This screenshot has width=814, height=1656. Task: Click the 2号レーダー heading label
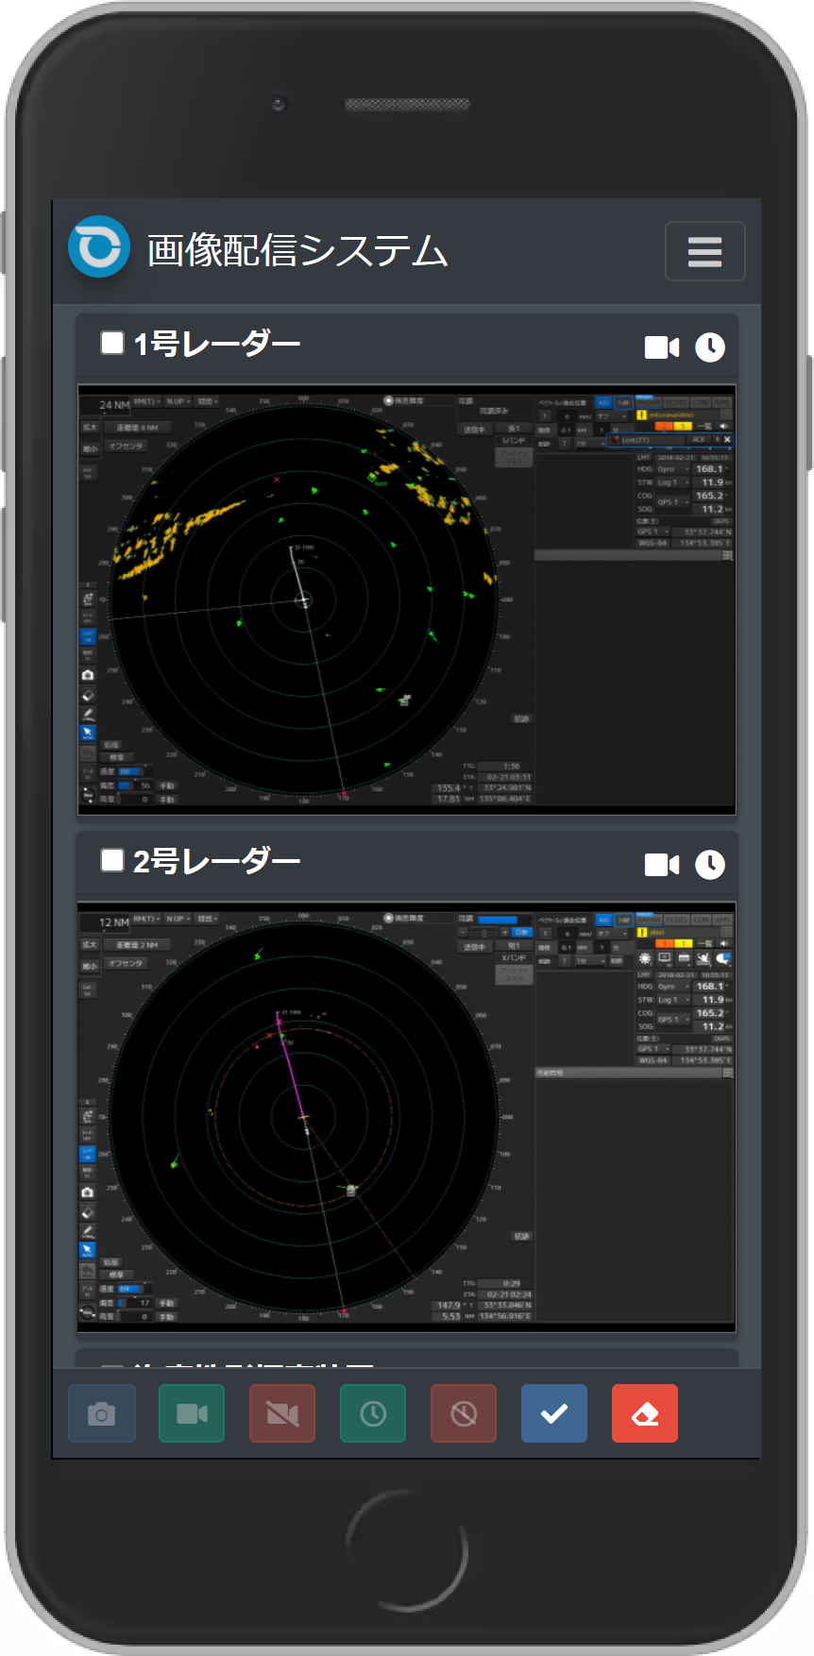[216, 862]
